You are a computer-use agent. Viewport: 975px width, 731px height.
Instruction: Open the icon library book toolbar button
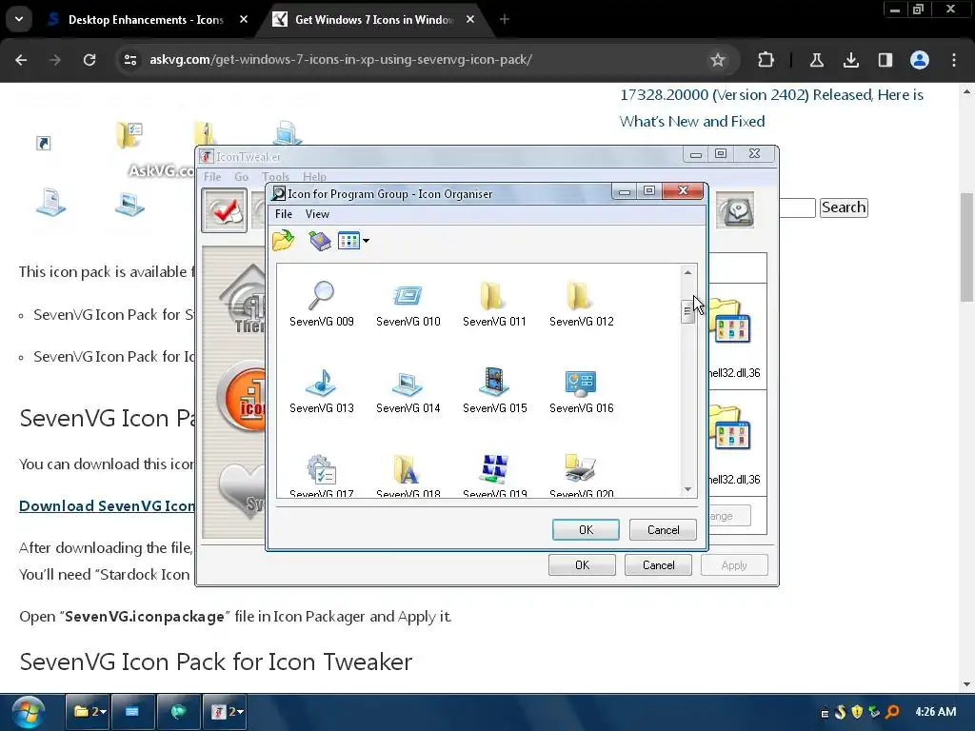tap(320, 241)
